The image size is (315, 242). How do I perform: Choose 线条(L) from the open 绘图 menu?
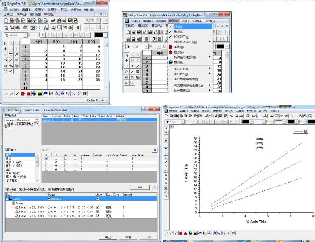[190, 26]
